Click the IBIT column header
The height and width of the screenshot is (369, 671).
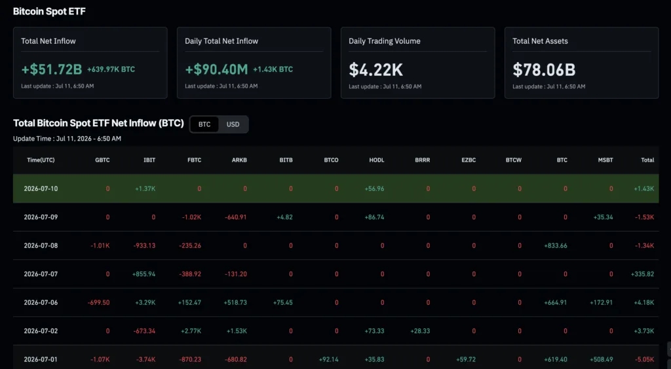coord(149,160)
